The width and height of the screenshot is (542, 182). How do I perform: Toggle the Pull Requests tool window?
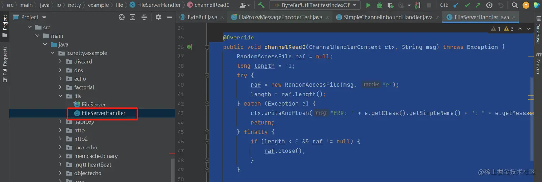[5, 64]
